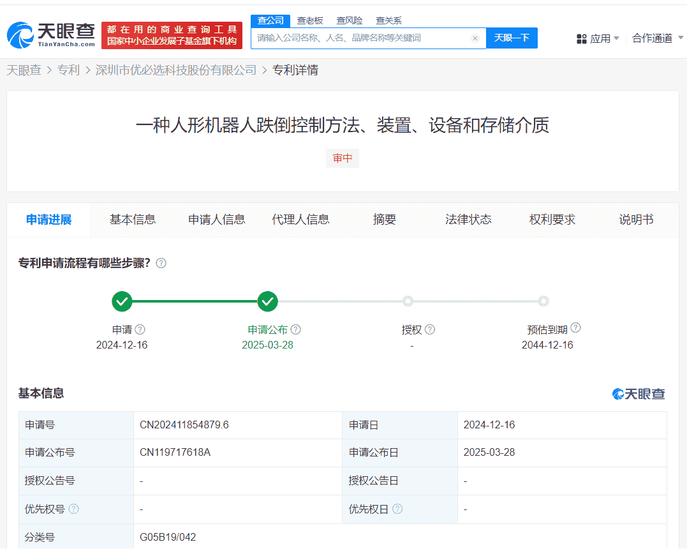Image resolution: width=687 pixels, height=549 pixels.
Task: Click the help icon next to 授权
Action: [430, 329]
